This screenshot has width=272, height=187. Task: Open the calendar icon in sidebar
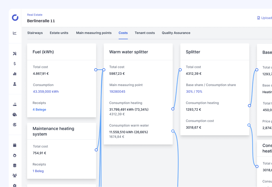tap(15, 145)
